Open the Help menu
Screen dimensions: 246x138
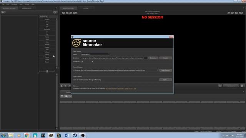pyautogui.click(x=33, y=4)
